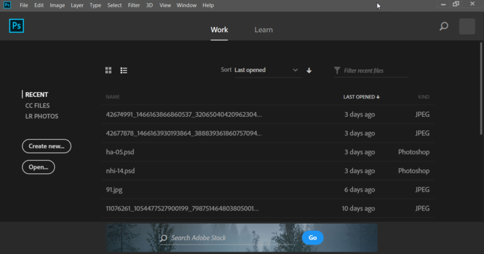484x254 pixels.
Task: Open the 3D menu
Action: point(149,5)
